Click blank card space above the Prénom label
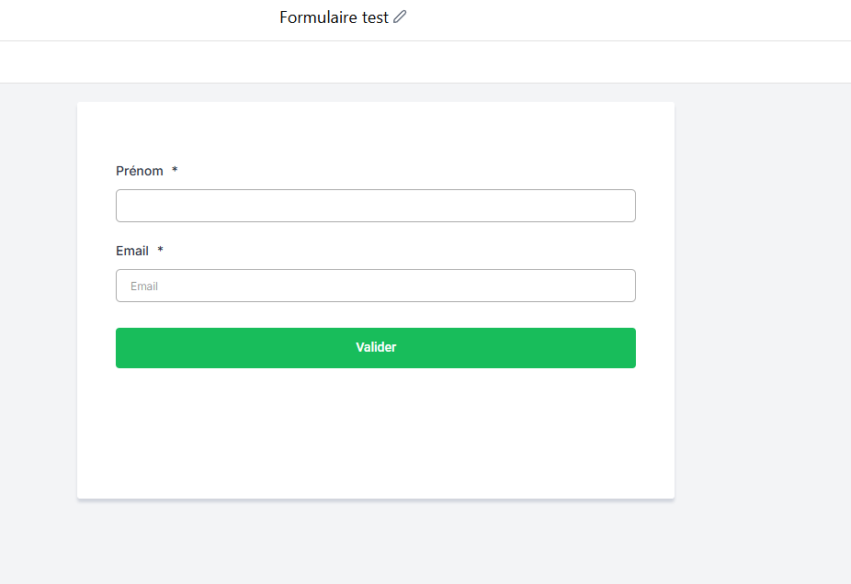 click(375, 133)
